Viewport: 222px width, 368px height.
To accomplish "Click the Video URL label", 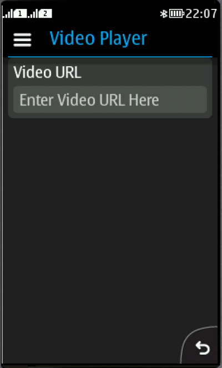I will click(x=47, y=72).
